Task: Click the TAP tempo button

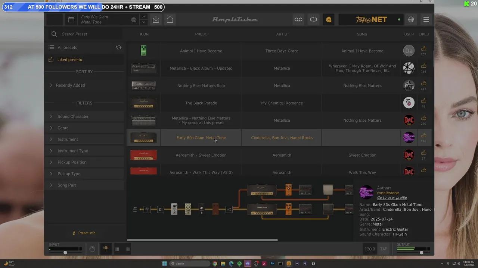Action: 384,249
